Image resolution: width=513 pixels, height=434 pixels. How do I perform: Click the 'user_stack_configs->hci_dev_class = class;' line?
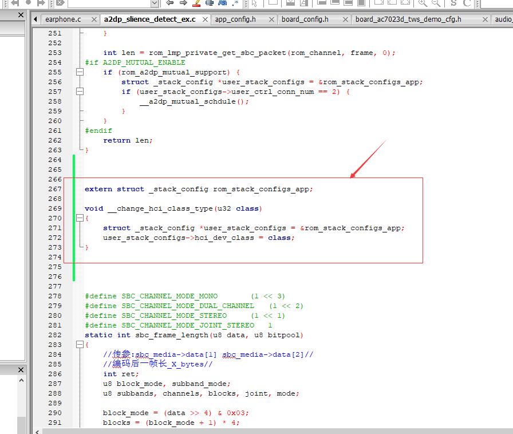click(x=199, y=238)
